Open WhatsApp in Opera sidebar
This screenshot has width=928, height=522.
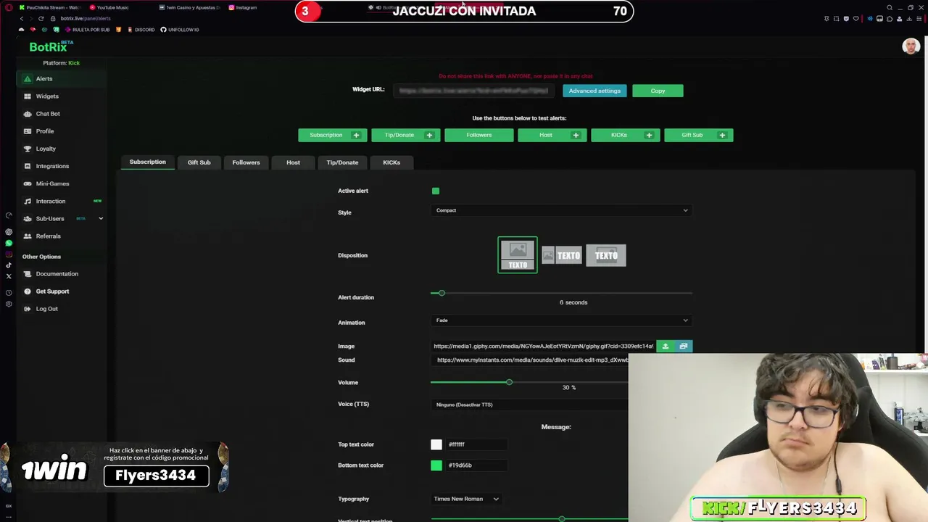tap(9, 244)
